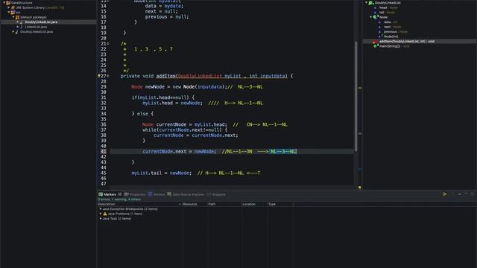Click the default package icon
477x268 pixels.
[17, 17]
